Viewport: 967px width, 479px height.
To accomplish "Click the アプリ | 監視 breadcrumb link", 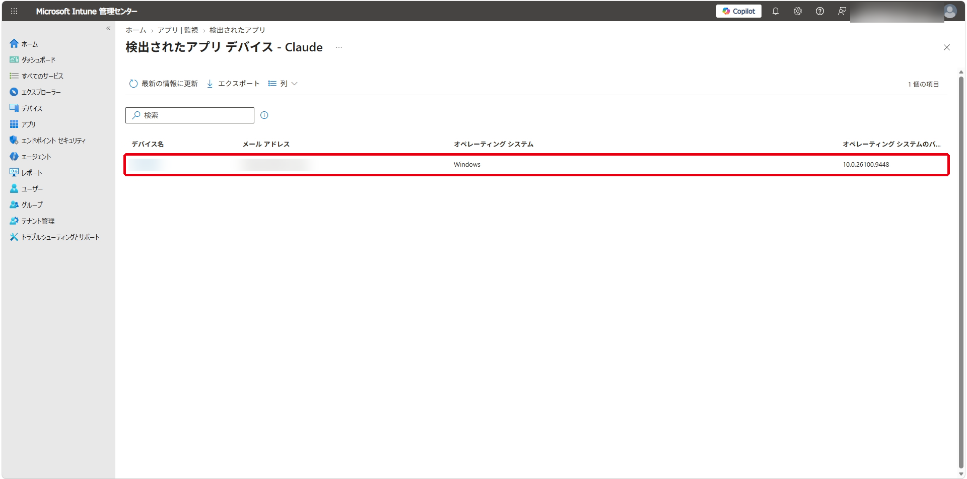I will tap(178, 30).
